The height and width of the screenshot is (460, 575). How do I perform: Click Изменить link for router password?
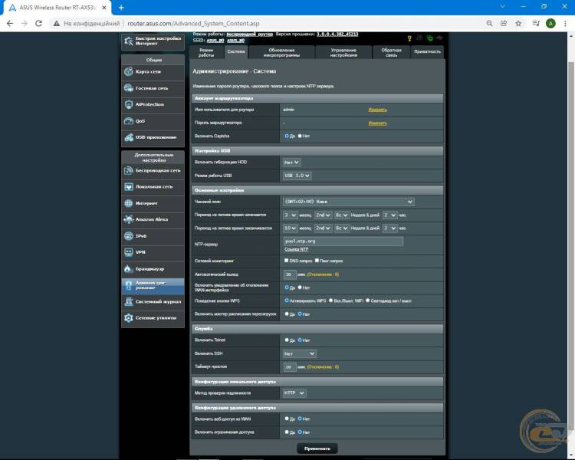[x=377, y=123]
